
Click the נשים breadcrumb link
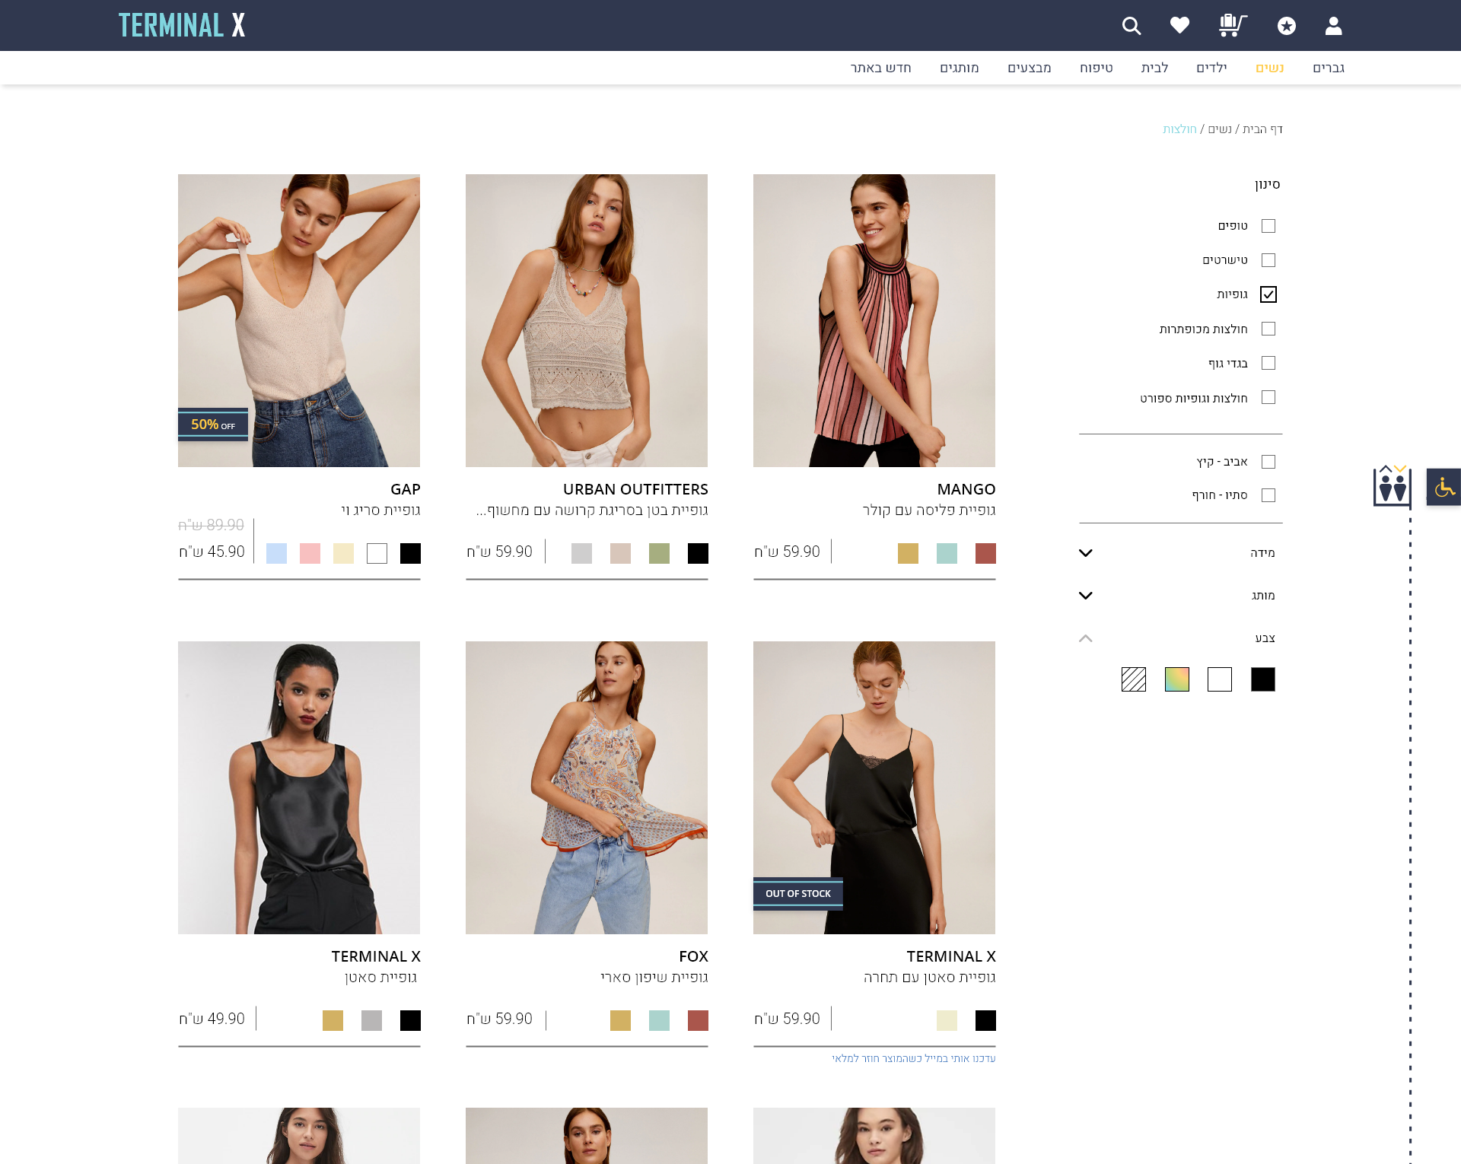(x=1220, y=129)
